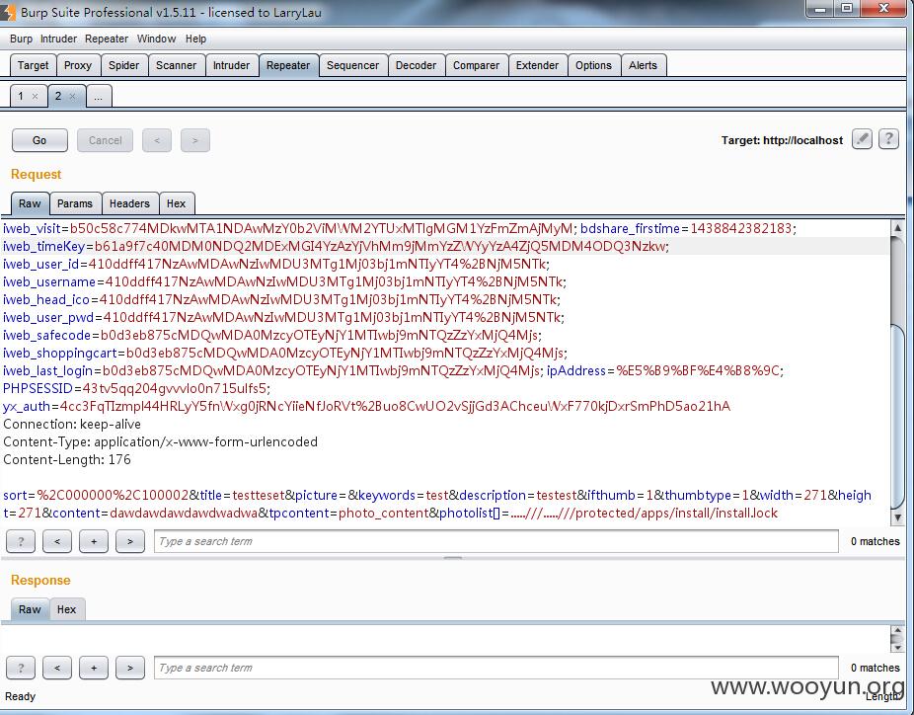Click the edit target pencil icon
Screen dimensions: 914x715
[862, 139]
